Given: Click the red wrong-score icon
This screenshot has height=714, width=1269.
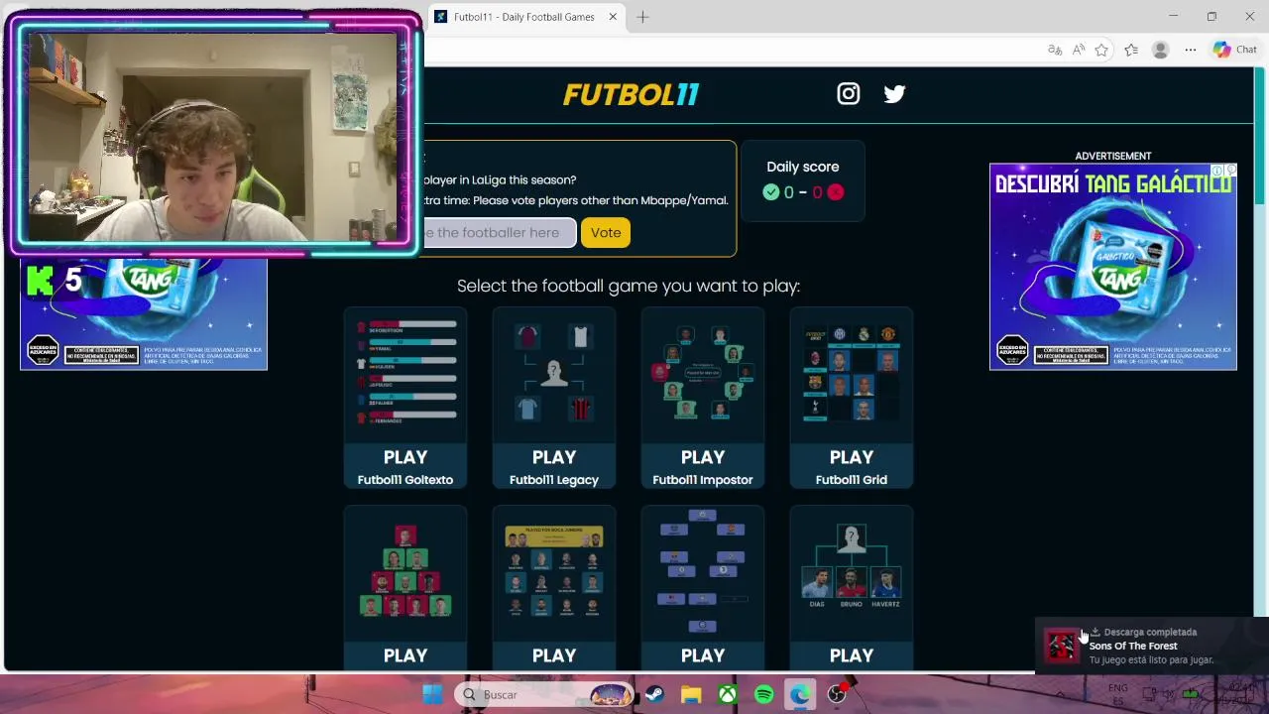Looking at the screenshot, I should pos(835,192).
